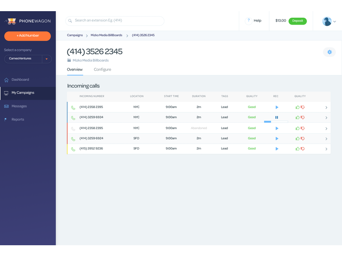Switch to the Overview tab

(x=75, y=70)
